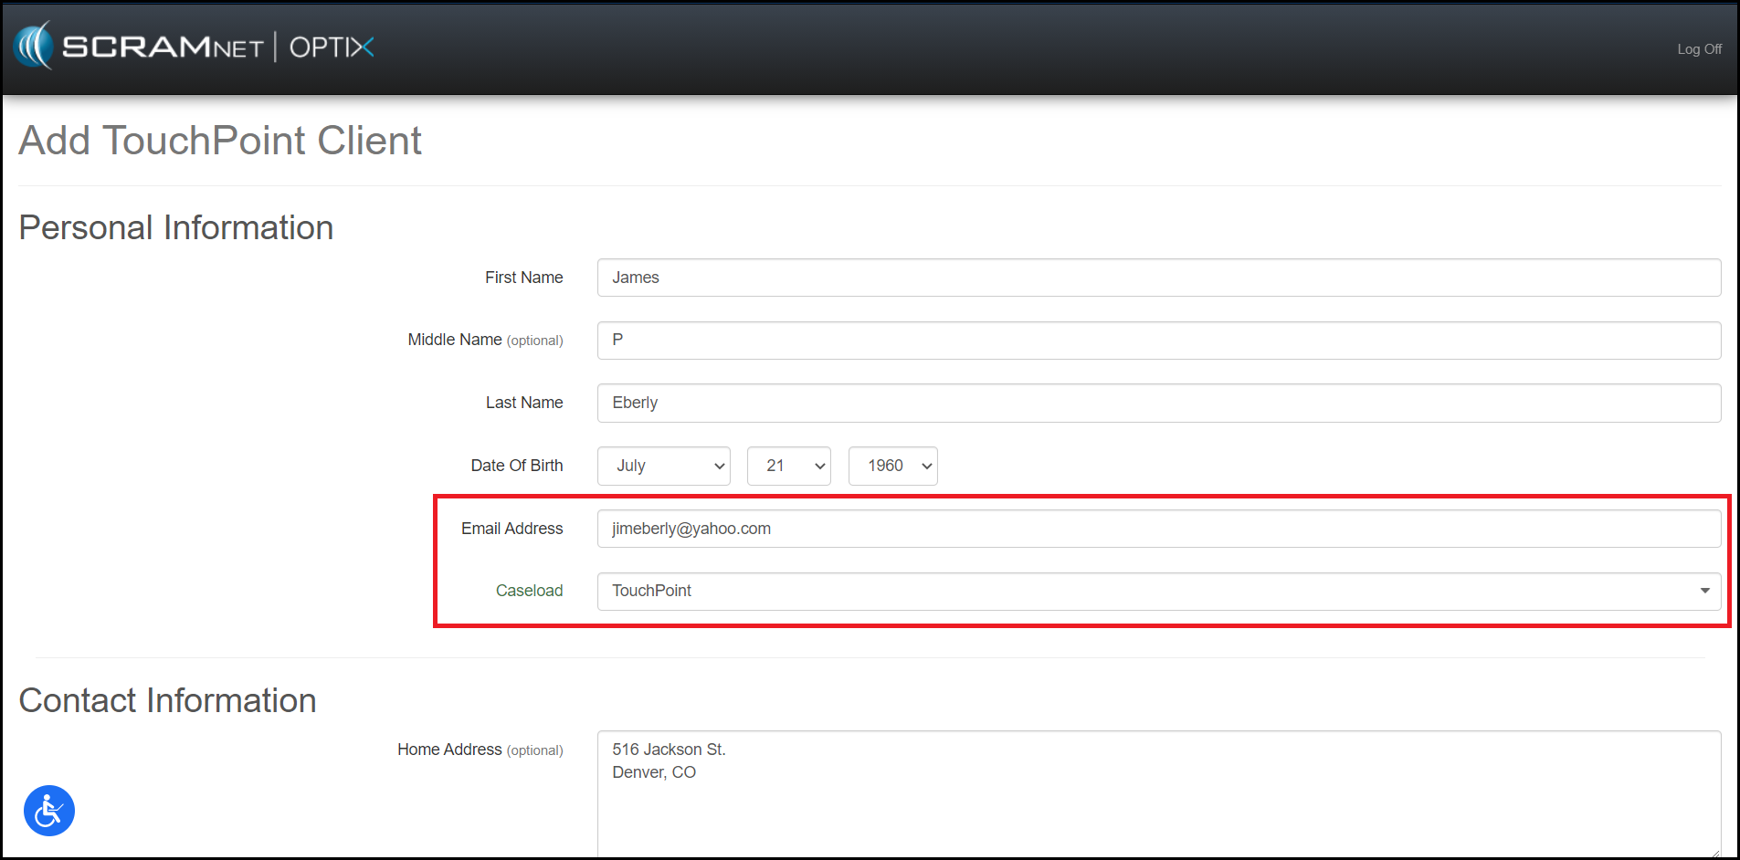Click the Home Address textarea resize handle

click(1714, 852)
